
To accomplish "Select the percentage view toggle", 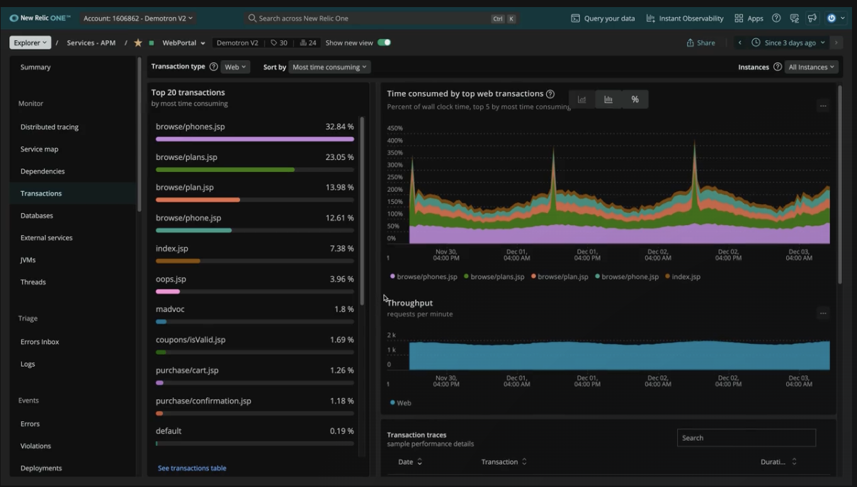I will pyautogui.click(x=634, y=99).
